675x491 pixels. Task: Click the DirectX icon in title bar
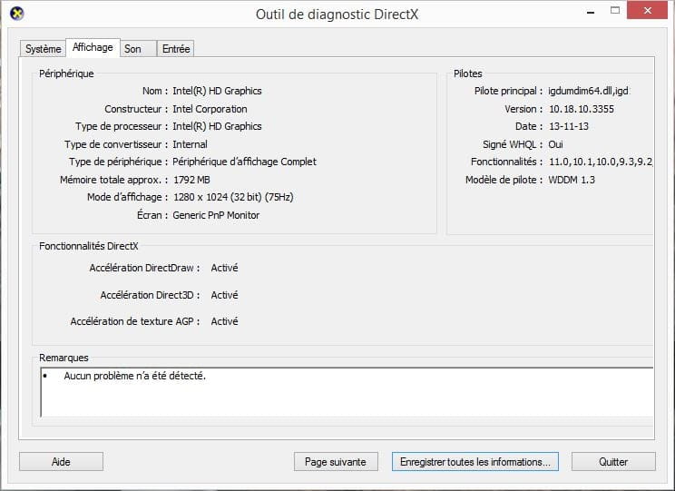tap(17, 14)
